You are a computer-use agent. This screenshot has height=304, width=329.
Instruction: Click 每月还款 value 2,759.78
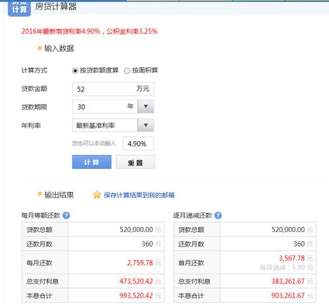click(x=140, y=262)
